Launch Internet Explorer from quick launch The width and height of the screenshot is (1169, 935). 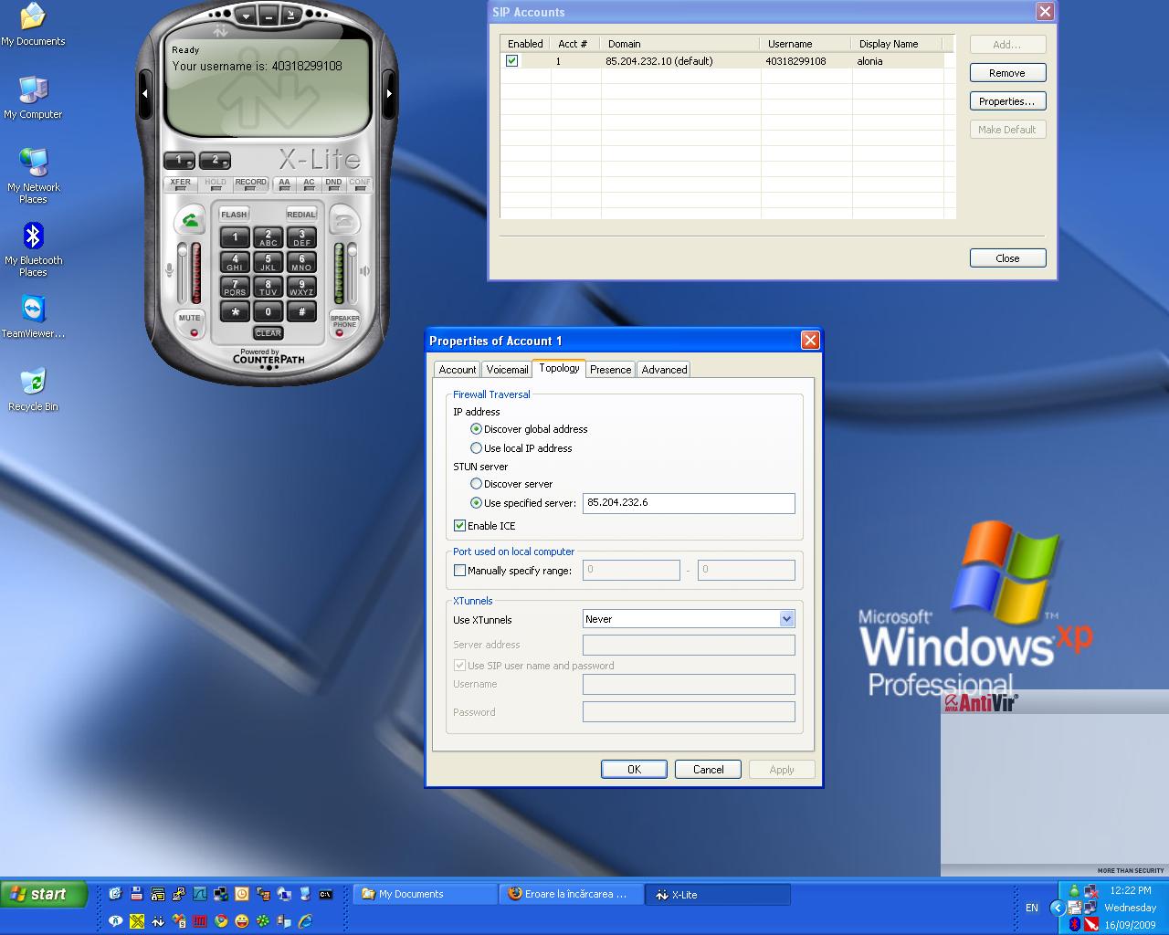pos(305,921)
